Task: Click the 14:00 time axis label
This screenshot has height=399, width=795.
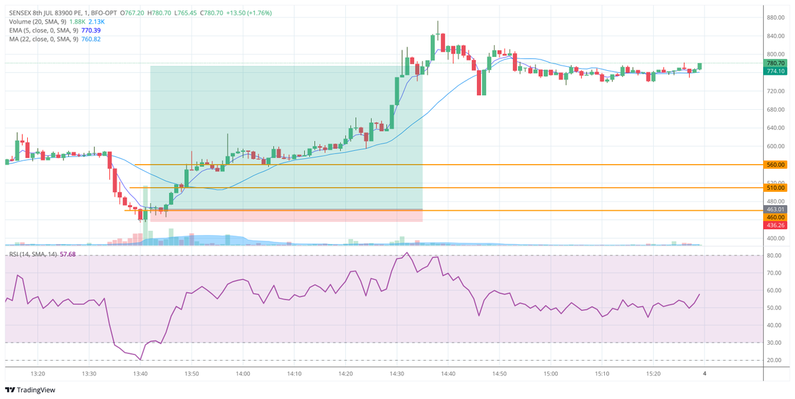Action: pyautogui.click(x=243, y=373)
